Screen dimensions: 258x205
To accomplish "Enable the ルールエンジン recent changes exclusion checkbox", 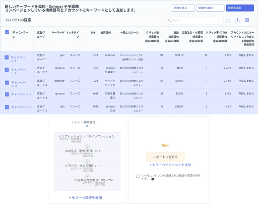I will [138, 176].
